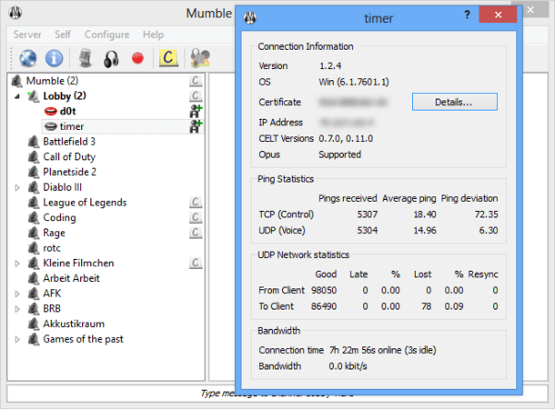The image size is (555, 410).
Task: Click the authenticated user icon beside timer
Action: coord(195,126)
